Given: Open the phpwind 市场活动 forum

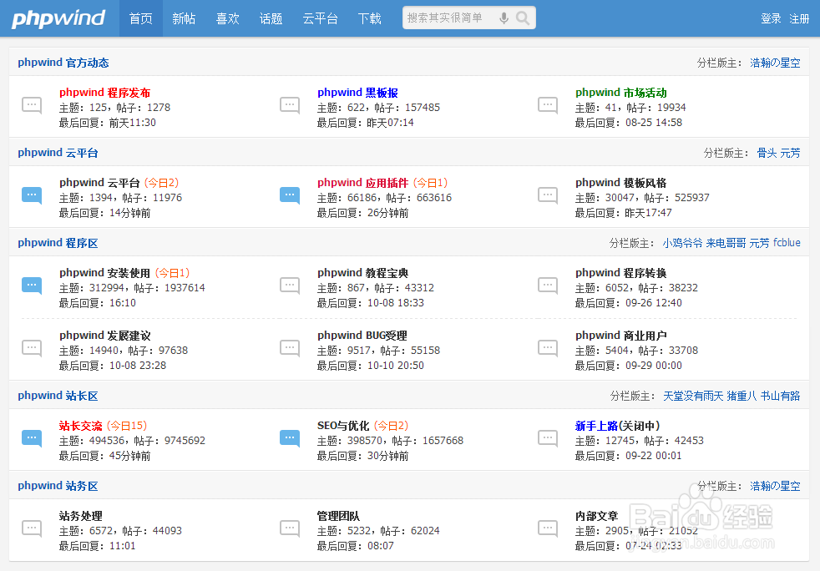Looking at the screenshot, I should 621,93.
